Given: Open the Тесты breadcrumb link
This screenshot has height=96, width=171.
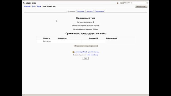Looking at the screenshot, I should (39, 6).
